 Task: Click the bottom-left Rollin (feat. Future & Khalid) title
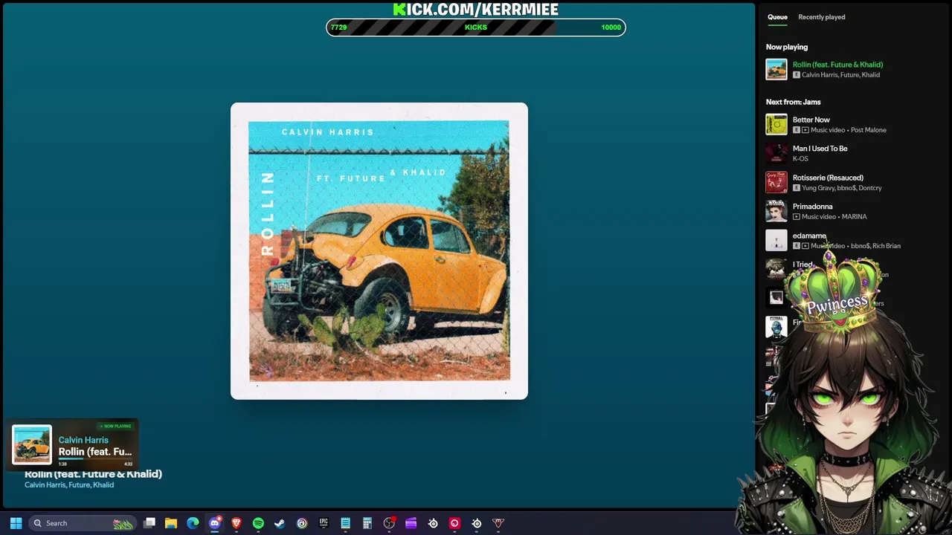93,474
